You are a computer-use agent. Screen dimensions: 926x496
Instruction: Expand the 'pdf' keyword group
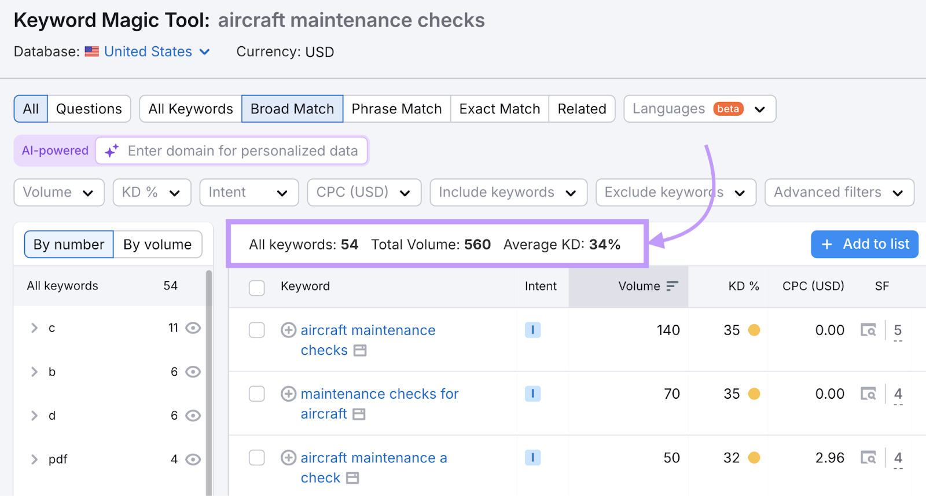34,459
